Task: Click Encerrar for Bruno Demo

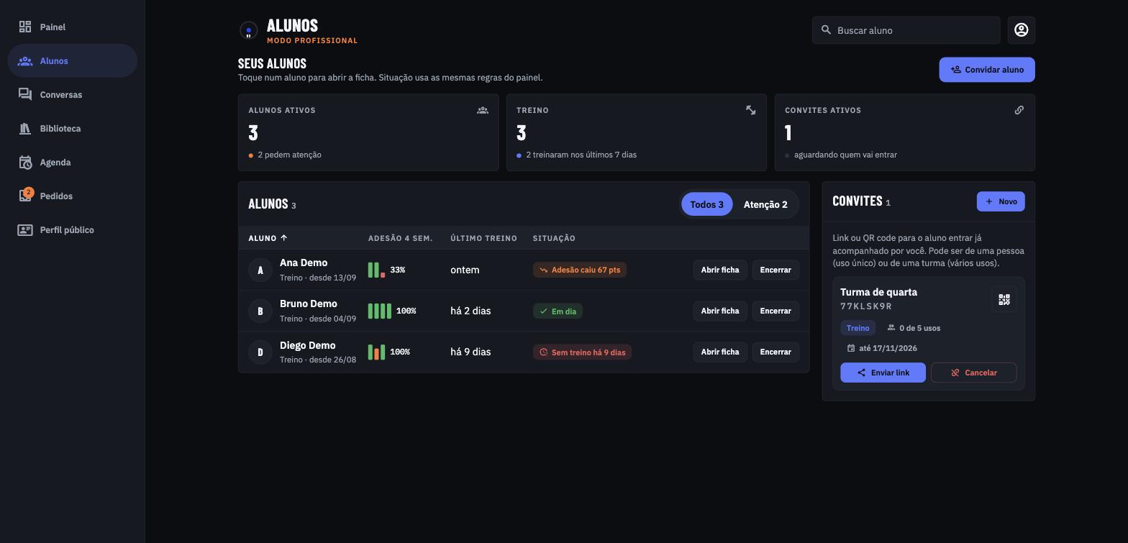Action: click(x=775, y=311)
